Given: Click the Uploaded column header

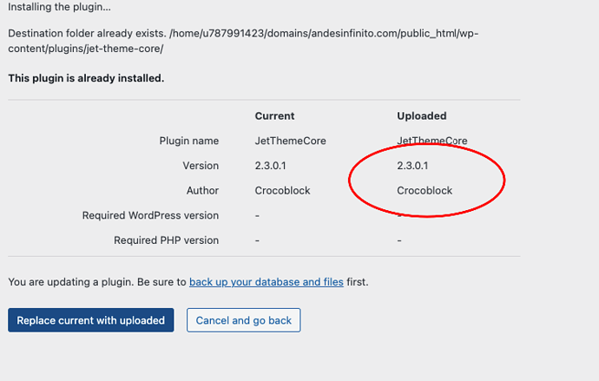Looking at the screenshot, I should point(422,115).
